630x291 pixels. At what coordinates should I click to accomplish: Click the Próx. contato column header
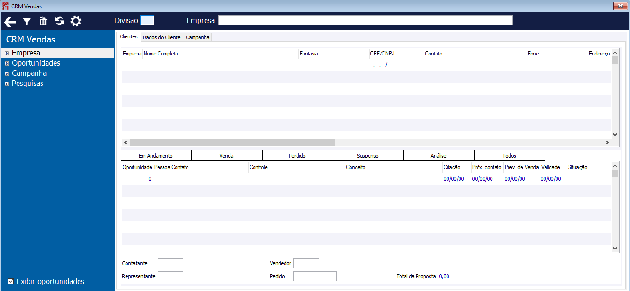[x=487, y=167]
